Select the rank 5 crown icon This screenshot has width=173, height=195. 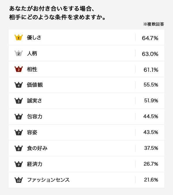tap(18, 101)
